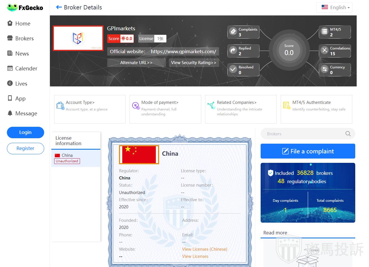The image size is (369, 267).
Task: Open View Licenses (Chinese) link
Action: pos(205,249)
